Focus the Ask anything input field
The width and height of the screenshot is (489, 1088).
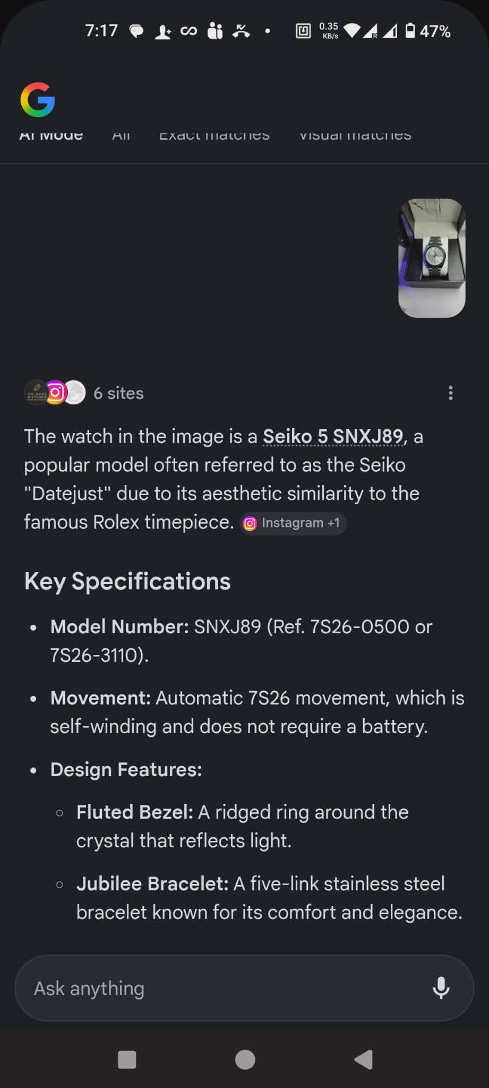coord(223,988)
